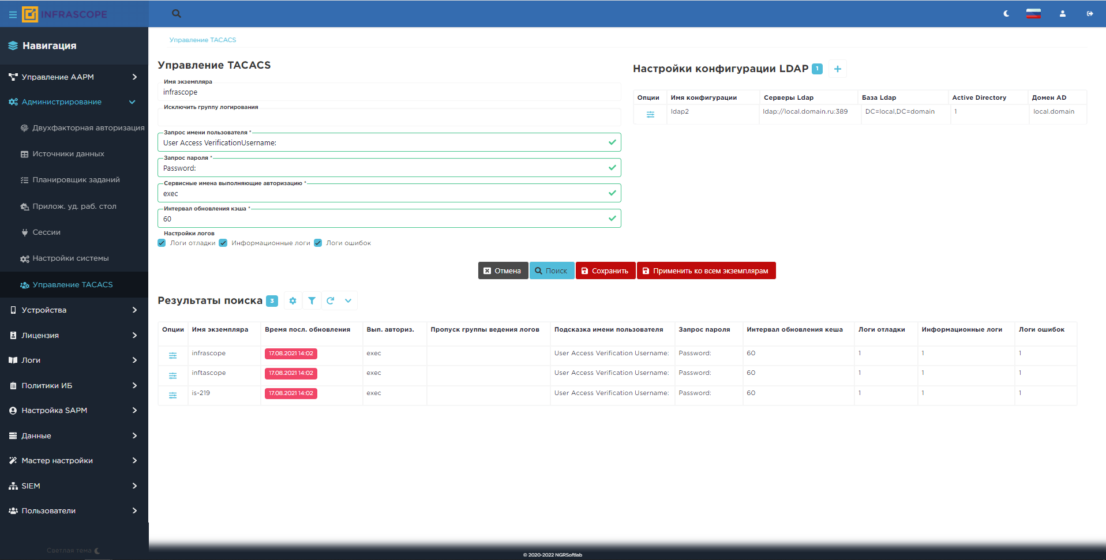Focus the Запрос имени пользователя field
This screenshot has width=1106, height=560.
click(389, 142)
